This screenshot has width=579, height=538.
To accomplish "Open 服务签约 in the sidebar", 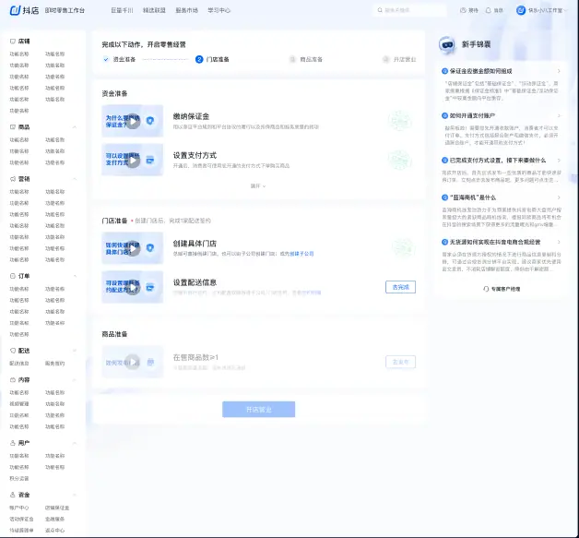I will [x=54, y=364].
